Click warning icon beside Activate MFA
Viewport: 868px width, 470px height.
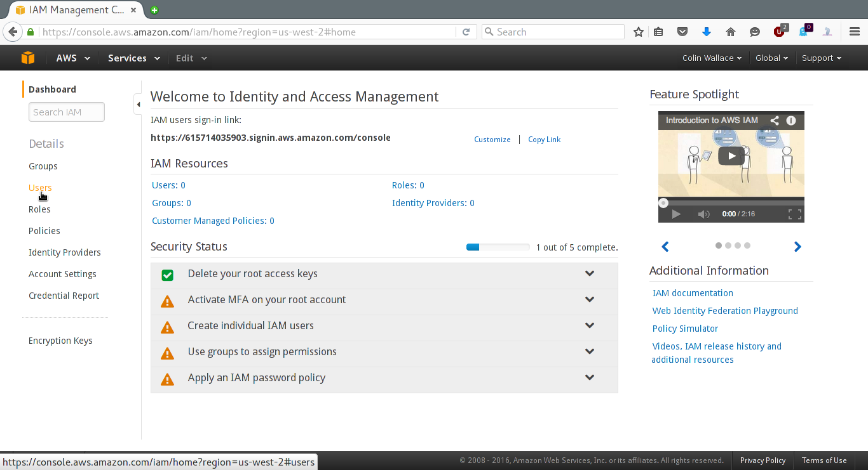point(167,301)
